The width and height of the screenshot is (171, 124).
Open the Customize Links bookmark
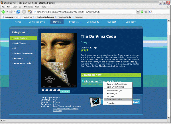coord(10,17)
